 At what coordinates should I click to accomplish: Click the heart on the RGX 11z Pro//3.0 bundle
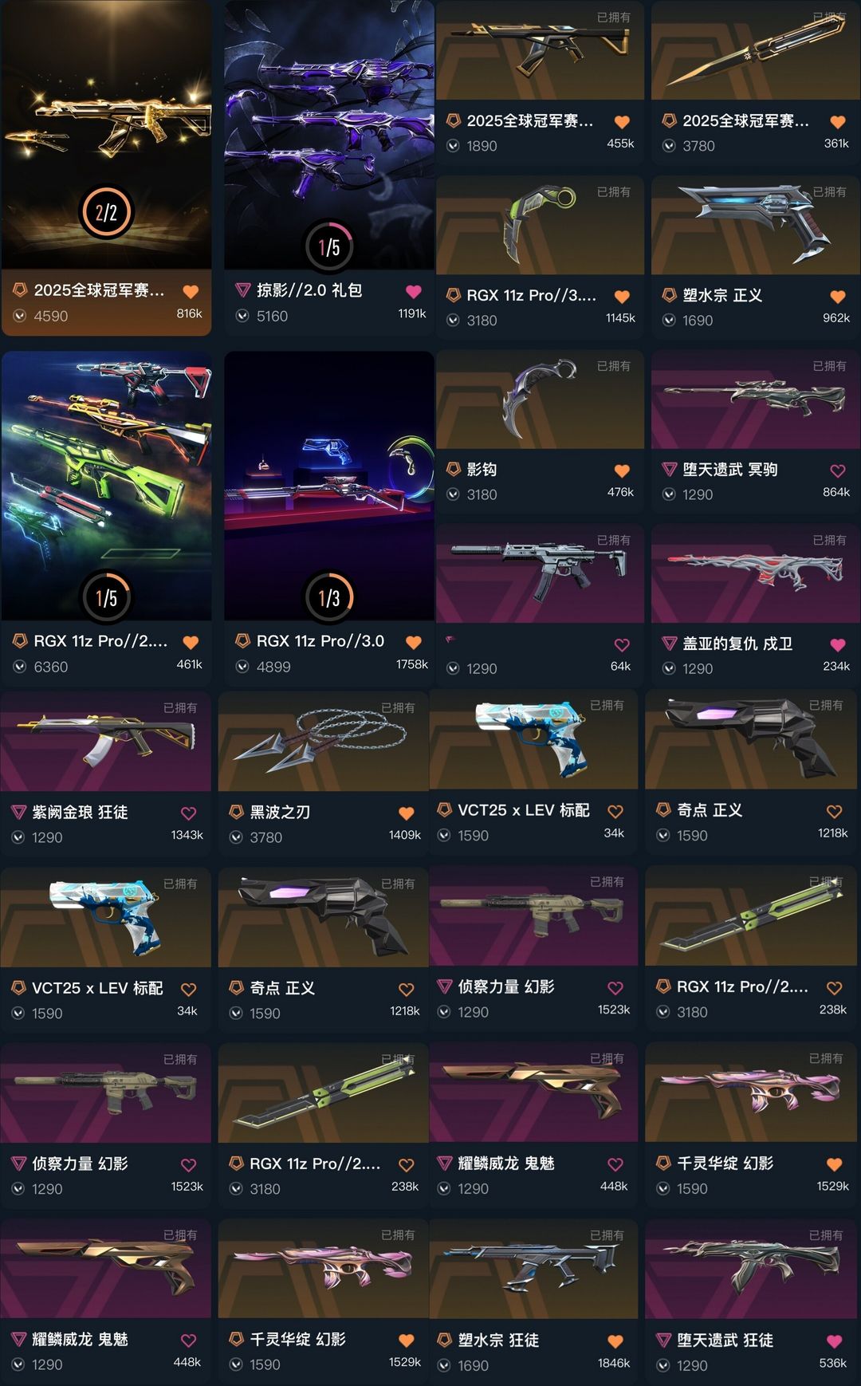point(413,643)
